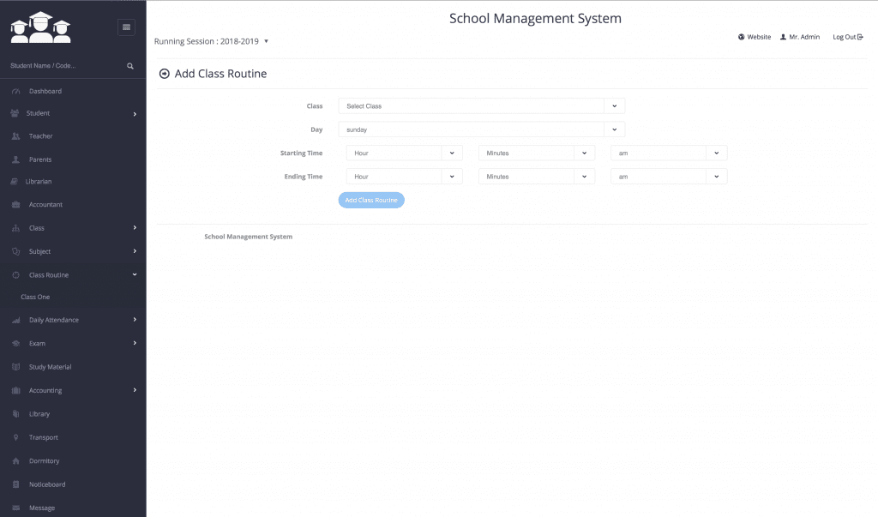Collapse the Class Routine menu chevron
The image size is (878, 517).
135,274
